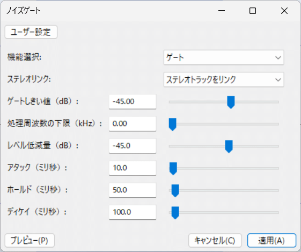301x252 pixels.
Task: Click the アタック slider thumb
Action: click(173, 168)
